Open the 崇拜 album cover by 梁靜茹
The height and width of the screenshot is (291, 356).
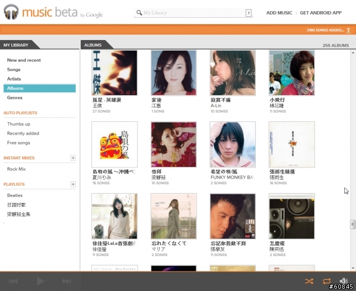click(174, 145)
